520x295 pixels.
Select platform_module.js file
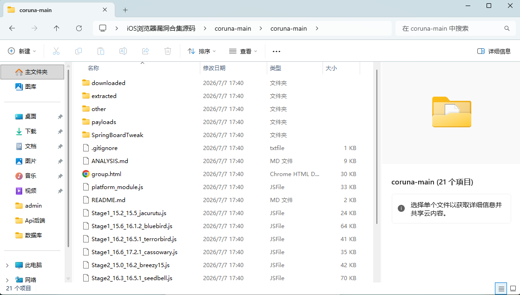[x=118, y=187]
